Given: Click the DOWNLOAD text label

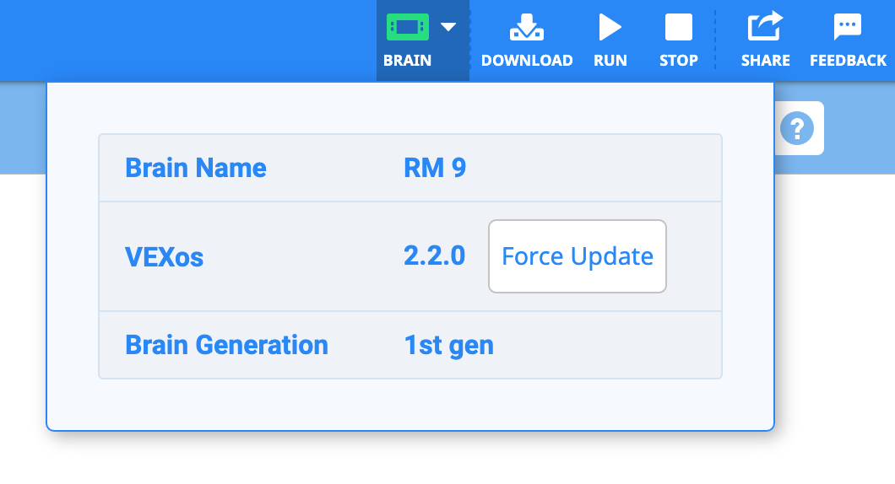Looking at the screenshot, I should pyautogui.click(x=527, y=61).
